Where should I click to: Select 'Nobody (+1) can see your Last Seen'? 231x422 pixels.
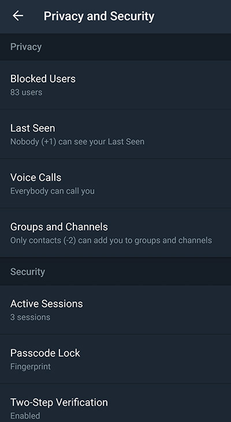tap(77, 142)
